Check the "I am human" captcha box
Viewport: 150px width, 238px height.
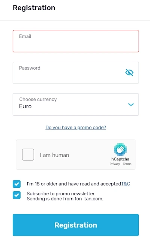tap(28, 155)
